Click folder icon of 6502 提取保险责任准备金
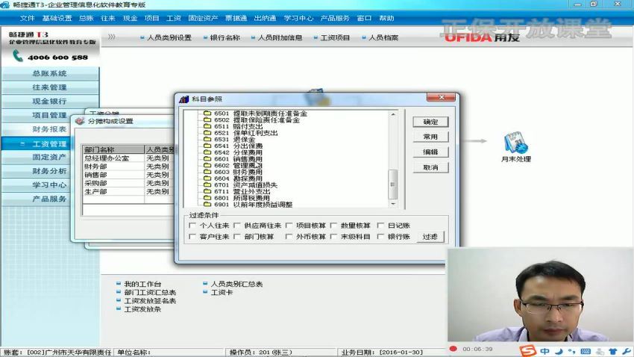The height and width of the screenshot is (357, 634). [x=207, y=119]
